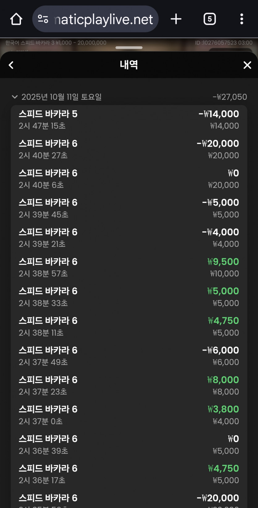Open the tab switcher showing 5 tabs
The width and height of the screenshot is (258, 508).
coord(209,19)
